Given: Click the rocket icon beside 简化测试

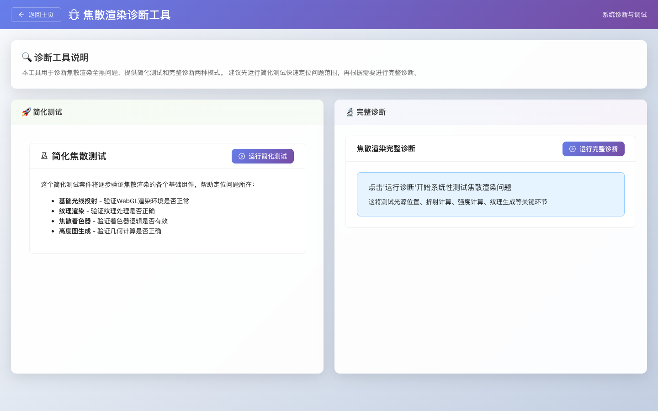Looking at the screenshot, I should pos(27,112).
